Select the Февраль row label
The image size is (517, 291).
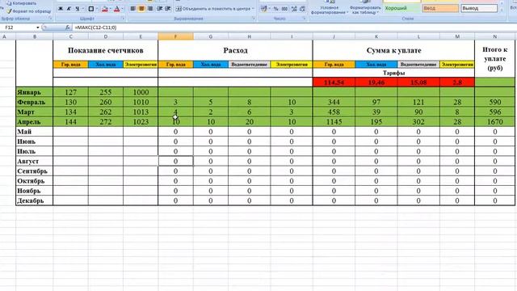(34, 103)
